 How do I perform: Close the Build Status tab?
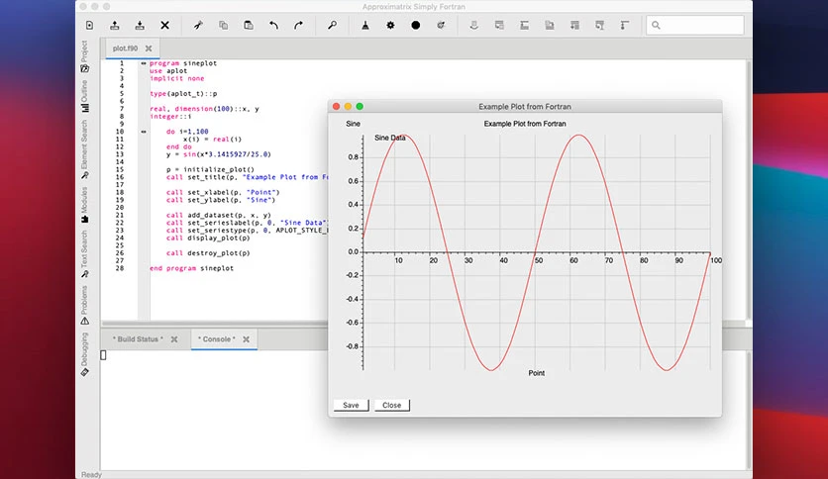(174, 339)
